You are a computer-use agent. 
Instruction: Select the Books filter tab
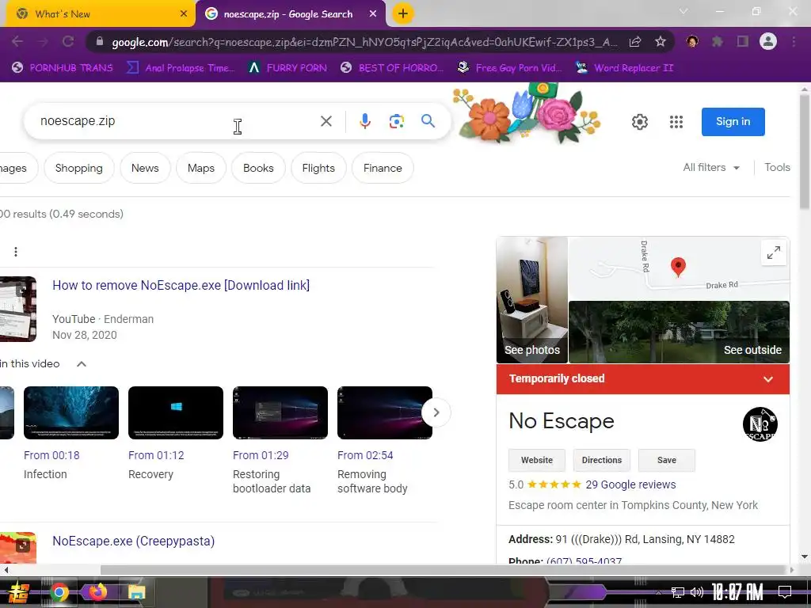click(x=258, y=168)
